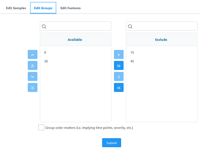Move all items back to Available
The image size is (200, 149).
(x=119, y=87)
